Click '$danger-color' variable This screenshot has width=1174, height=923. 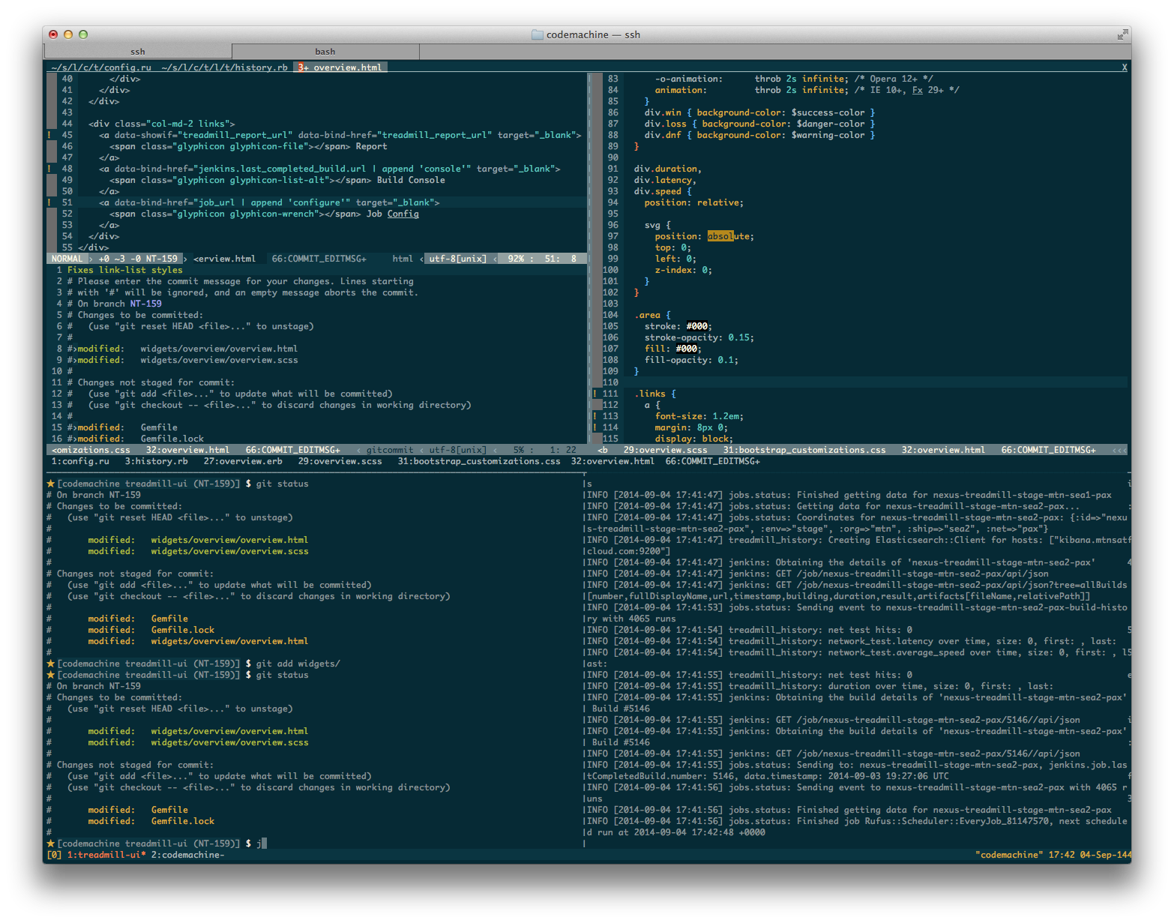[830, 124]
